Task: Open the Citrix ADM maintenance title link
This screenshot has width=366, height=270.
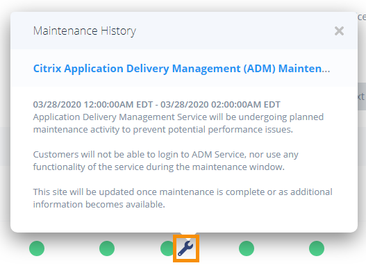Action: pyautogui.click(x=181, y=69)
